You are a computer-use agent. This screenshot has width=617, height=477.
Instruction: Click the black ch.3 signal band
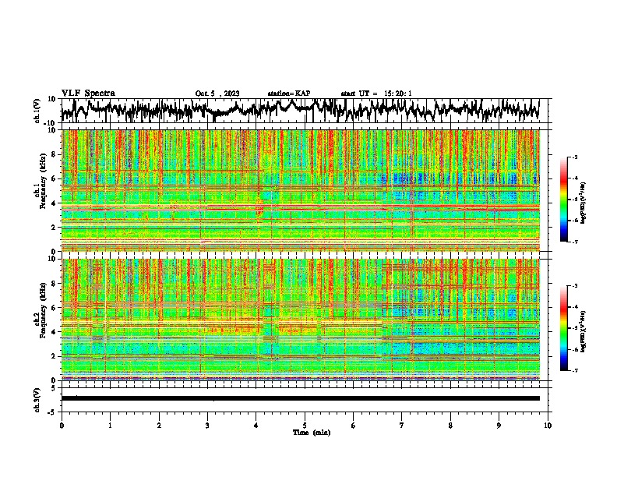coord(301,398)
